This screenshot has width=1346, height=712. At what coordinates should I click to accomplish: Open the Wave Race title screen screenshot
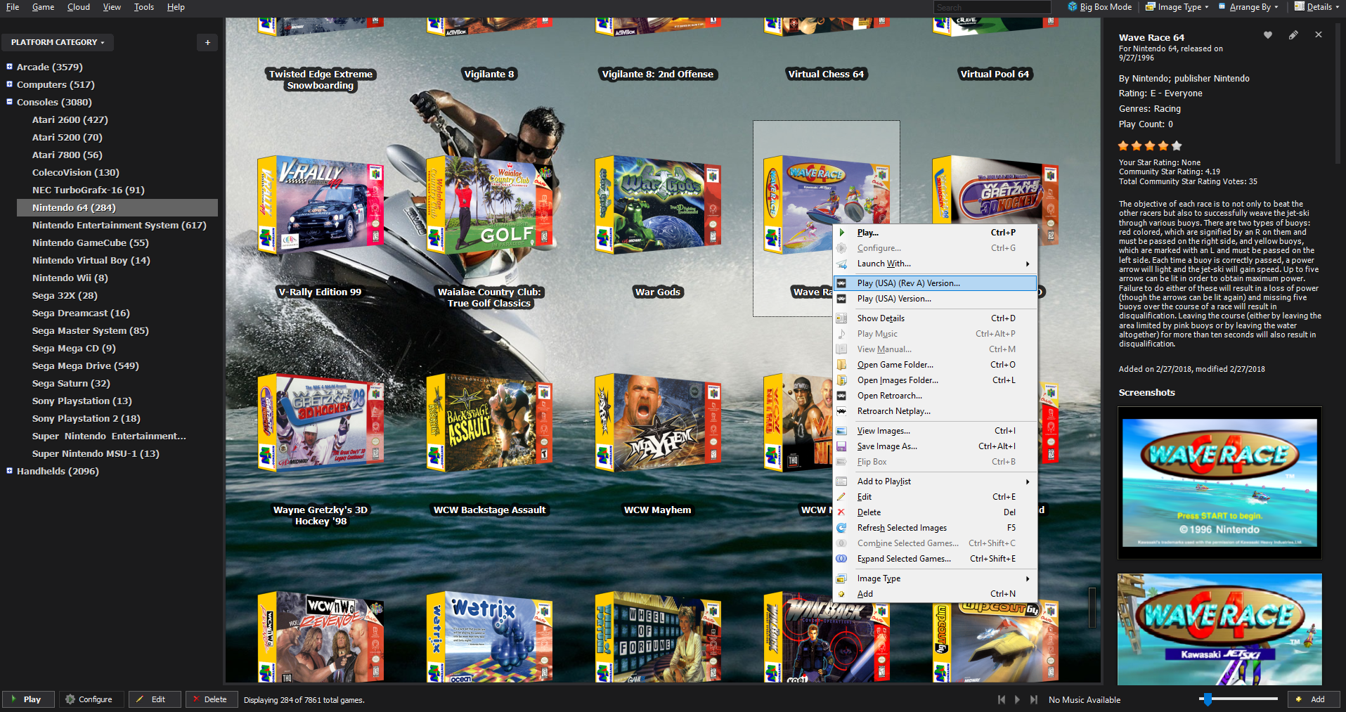[1219, 483]
